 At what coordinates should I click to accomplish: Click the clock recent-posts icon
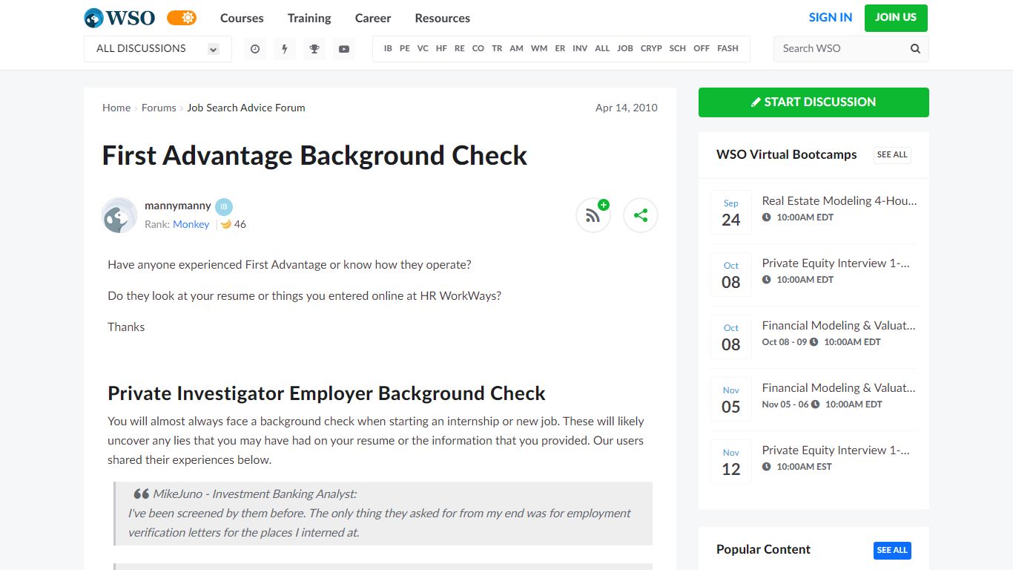tap(255, 49)
